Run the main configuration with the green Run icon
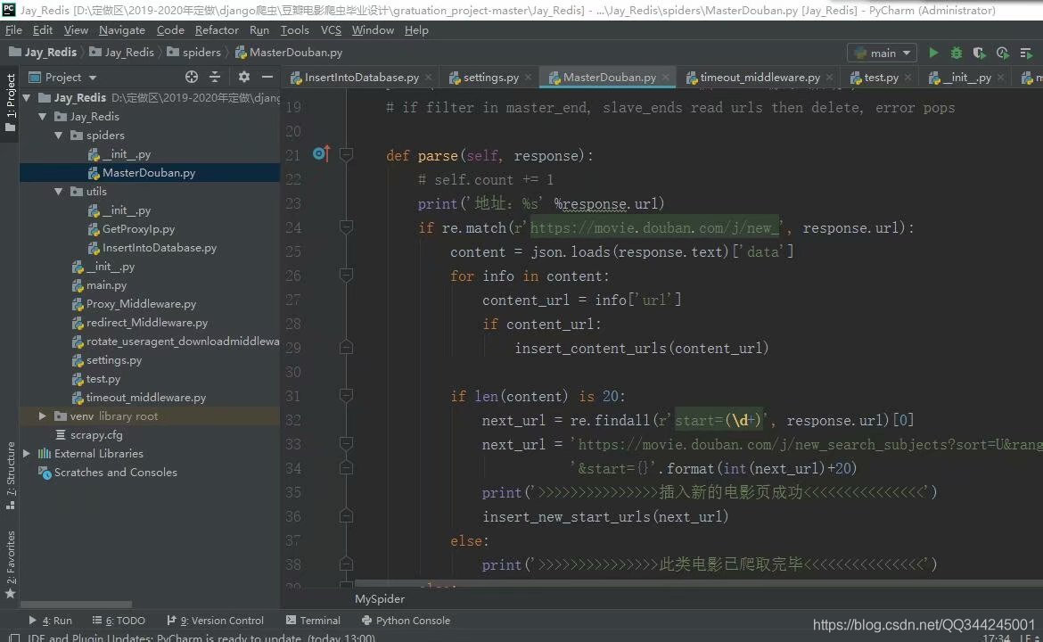Viewport: 1043px width, 642px height. (932, 53)
